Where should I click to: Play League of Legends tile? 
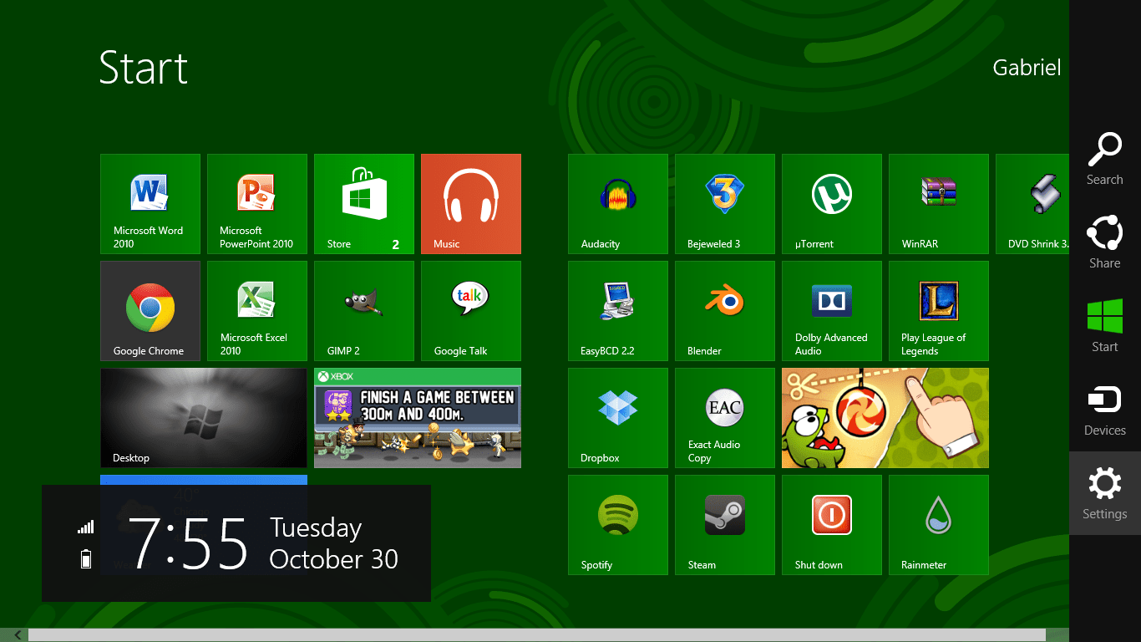[939, 311]
